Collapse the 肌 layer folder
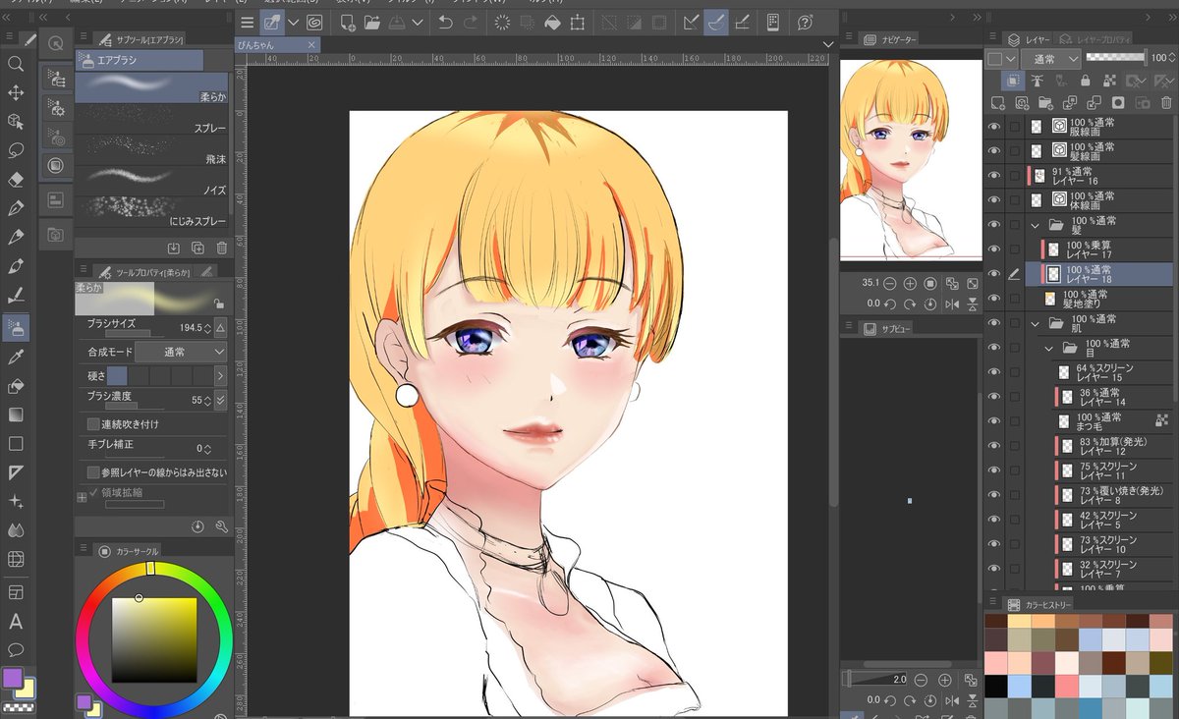Screen dimensions: 1179x719 tap(1035, 323)
